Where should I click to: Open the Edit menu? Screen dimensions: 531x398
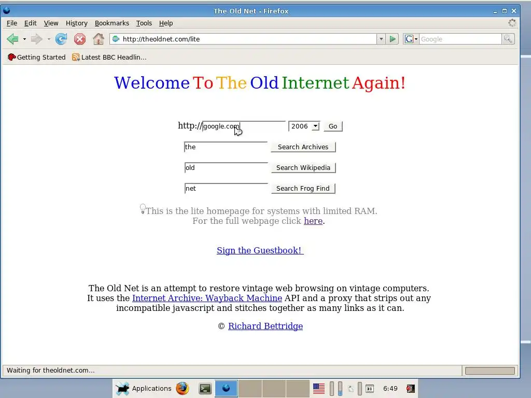click(x=31, y=23)
